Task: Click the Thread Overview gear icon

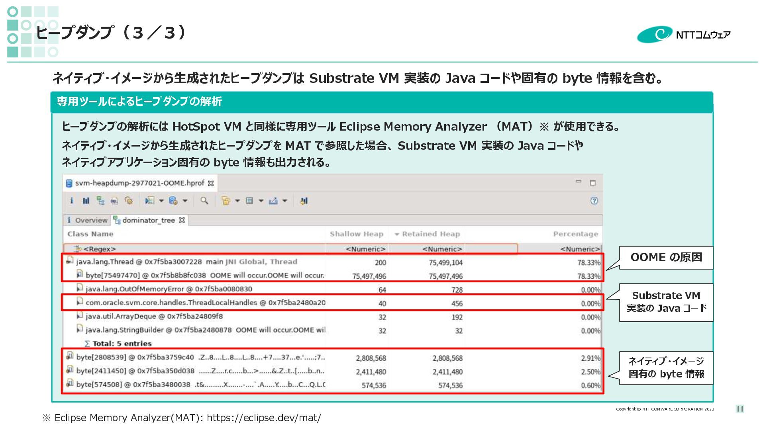Action: pyautogui.click(x=129, y=201)
